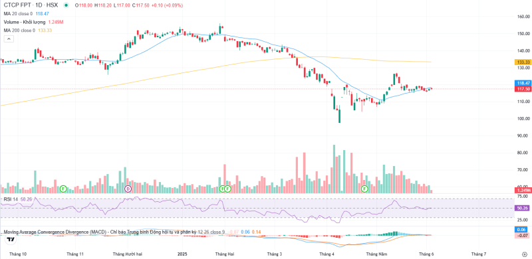Click the red 1.249M volume axis label

523,191
